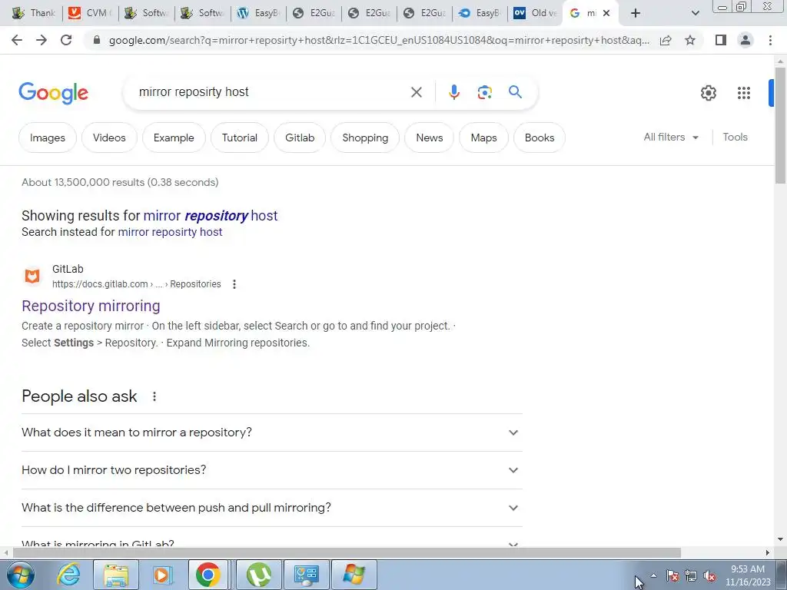787x590 pixels.
Task: Switch to Books results
Action: pos(539,138)
